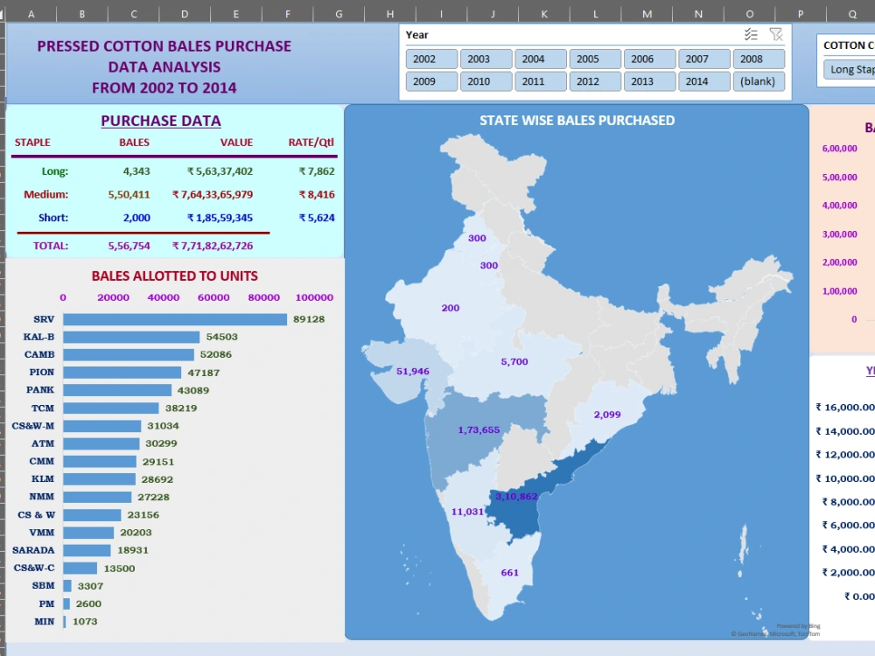Select the Medium bales value 5,50,411

pos(129,195)
